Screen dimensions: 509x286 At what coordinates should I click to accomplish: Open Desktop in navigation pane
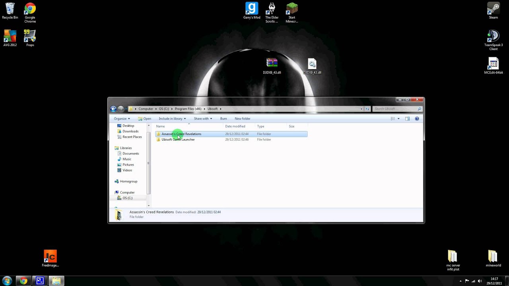click(128, 126)
